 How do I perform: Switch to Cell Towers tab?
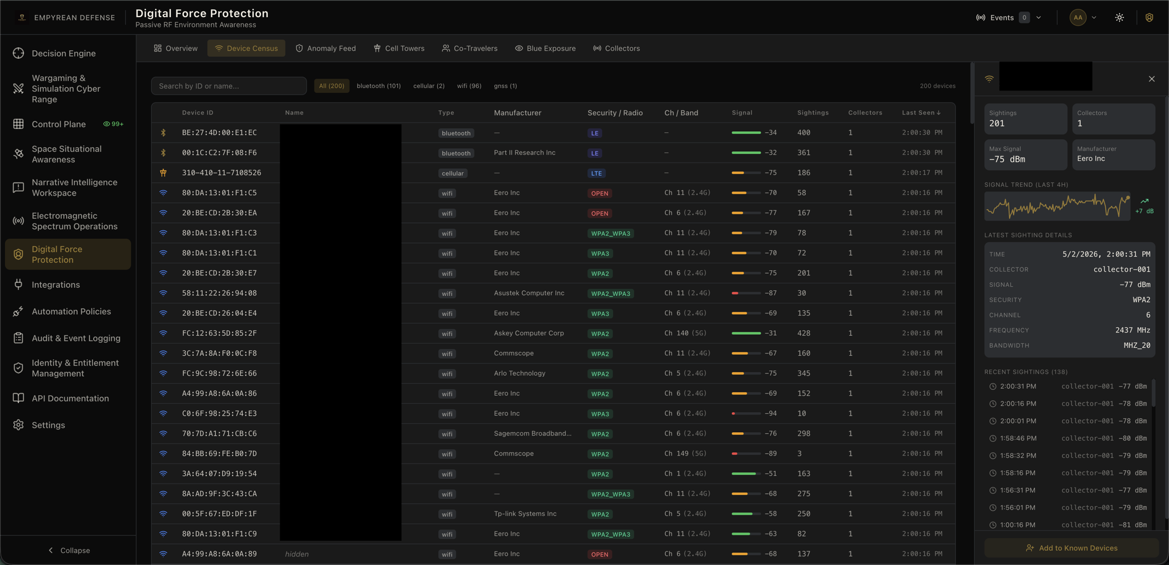pos(399,48)
